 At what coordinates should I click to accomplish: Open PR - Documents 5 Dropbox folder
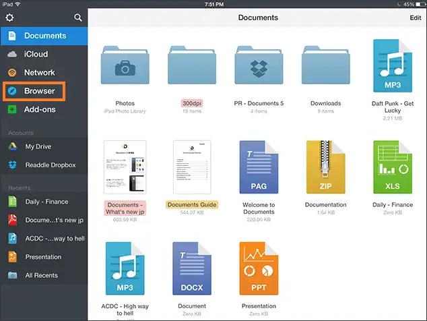259,65
